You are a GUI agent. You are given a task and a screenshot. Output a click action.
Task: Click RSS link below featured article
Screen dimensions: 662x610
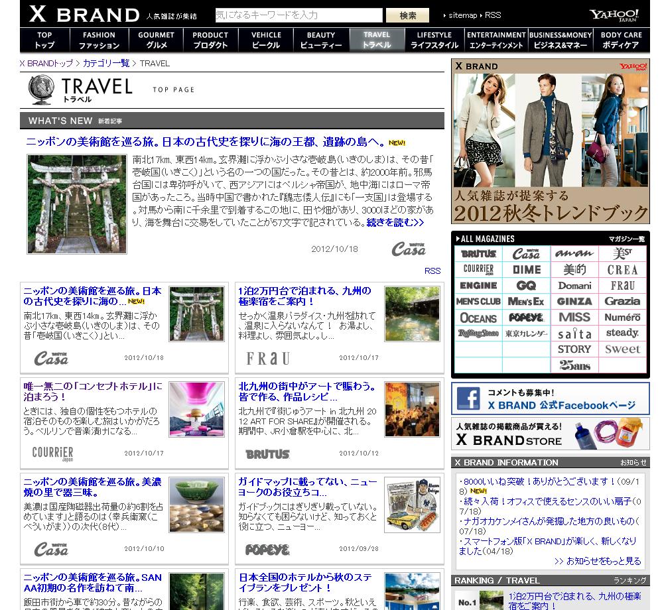432,271
